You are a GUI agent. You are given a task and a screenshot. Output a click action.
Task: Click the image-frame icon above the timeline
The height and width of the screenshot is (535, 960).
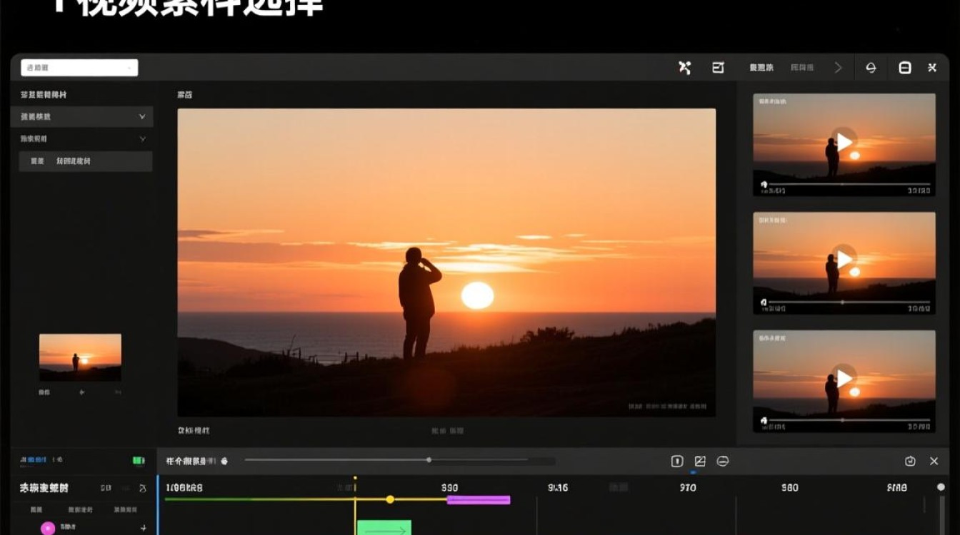(700, 461)
